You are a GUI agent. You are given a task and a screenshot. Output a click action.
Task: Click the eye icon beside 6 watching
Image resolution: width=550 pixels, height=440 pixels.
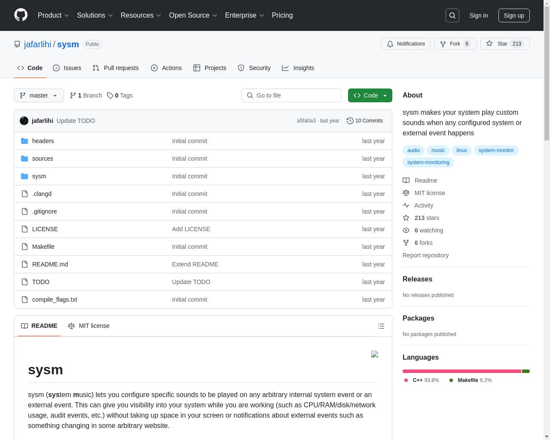coord(406,230)
